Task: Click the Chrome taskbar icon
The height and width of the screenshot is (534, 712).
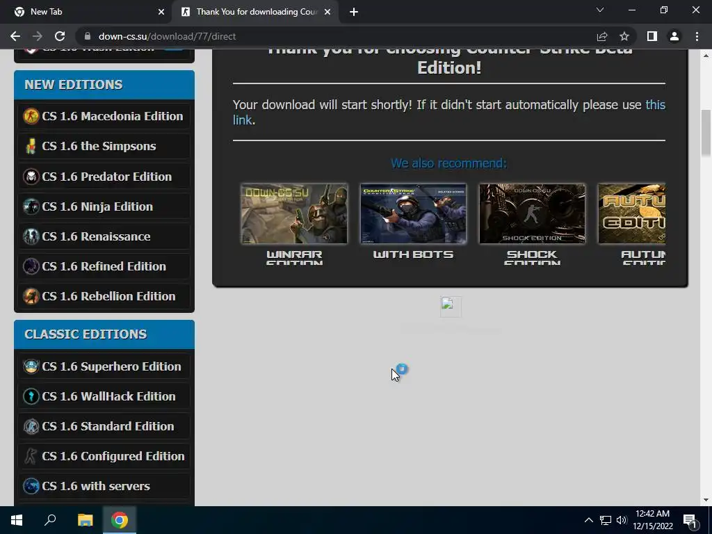Action: click(120, 520)
